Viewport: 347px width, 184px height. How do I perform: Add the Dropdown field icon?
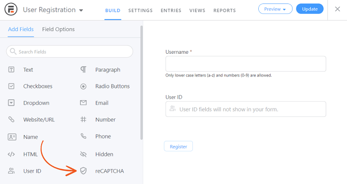tap(11, 103)
